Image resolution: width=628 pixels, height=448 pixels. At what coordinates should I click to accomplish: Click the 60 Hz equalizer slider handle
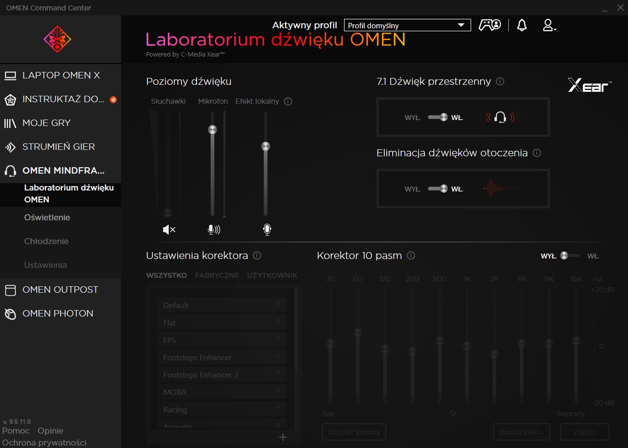(x=357, y=332)
